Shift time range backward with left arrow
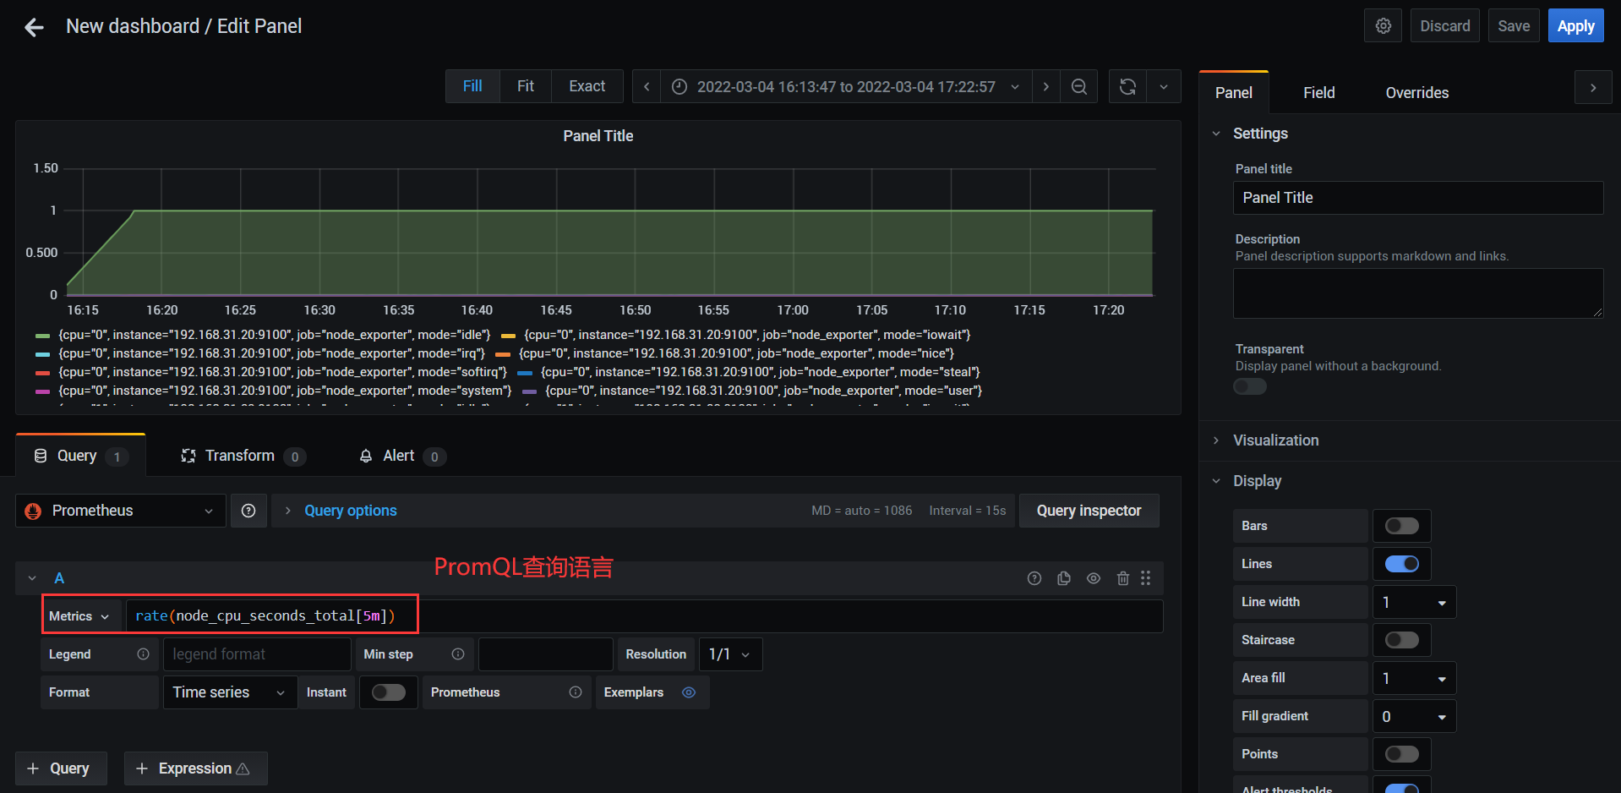1621x793 pixels. [647, 86]
